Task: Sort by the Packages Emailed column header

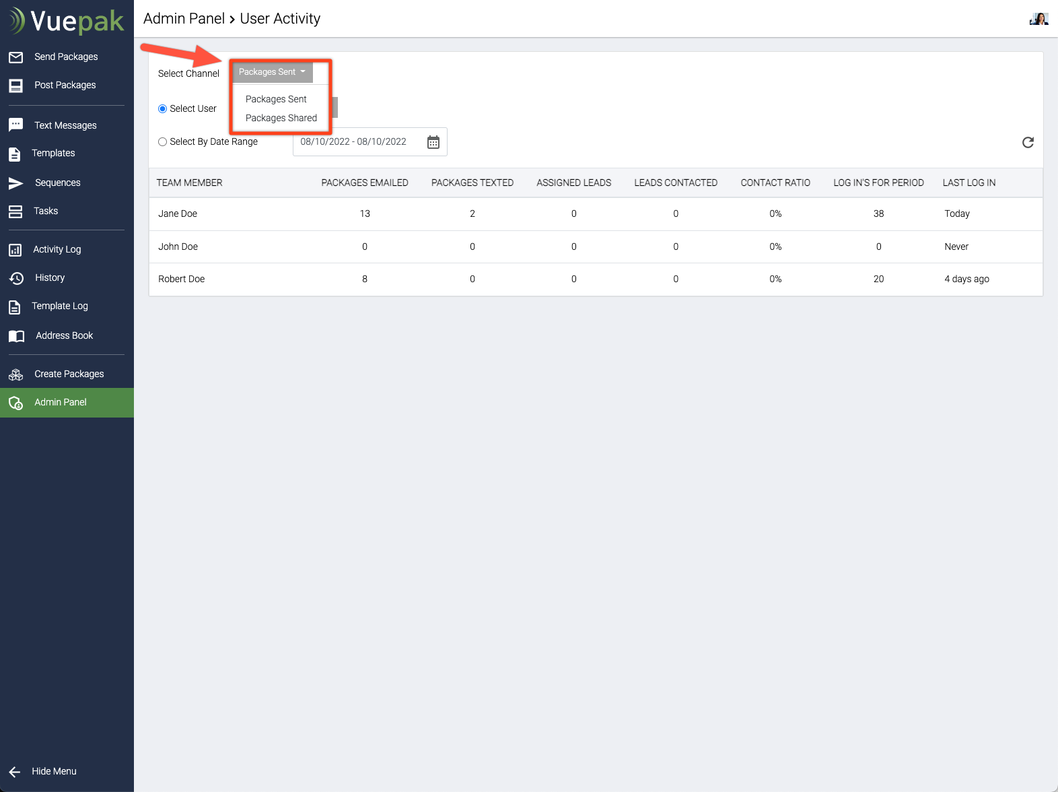Action: [x=365, y=183]
